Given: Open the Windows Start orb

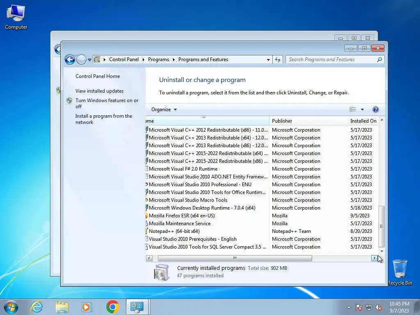Looking at the screenshot, I should (11, 307).
